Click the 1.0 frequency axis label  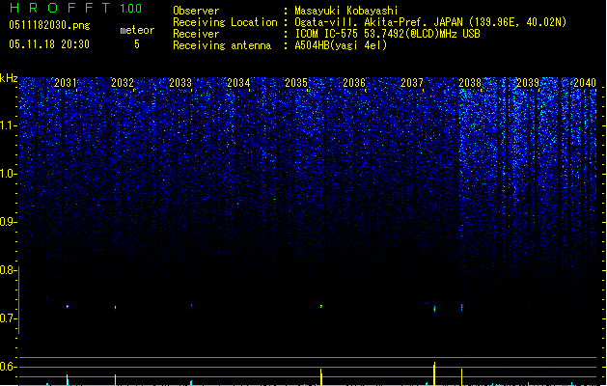click(9, 174)
